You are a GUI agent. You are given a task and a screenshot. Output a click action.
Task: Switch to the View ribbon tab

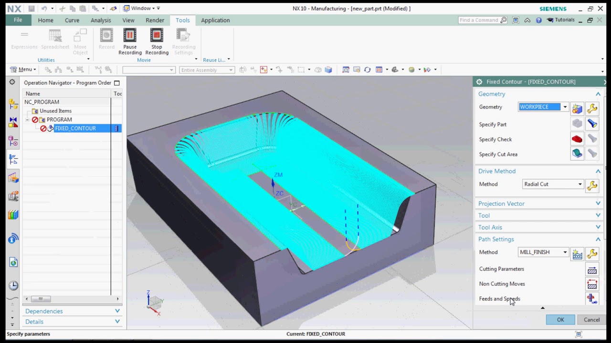point(128,20)
